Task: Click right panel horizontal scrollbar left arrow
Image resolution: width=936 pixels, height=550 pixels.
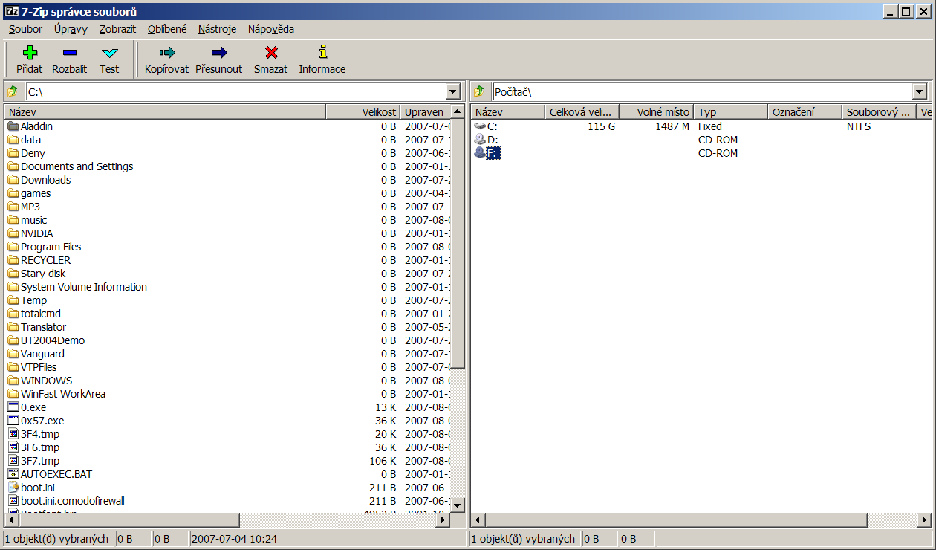Action: point(478,520)
